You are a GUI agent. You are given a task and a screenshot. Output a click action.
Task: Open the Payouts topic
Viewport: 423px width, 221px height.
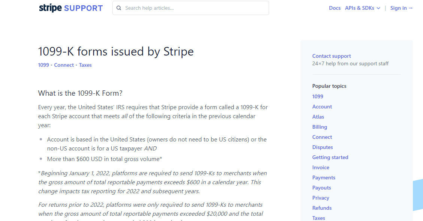click(x=321, y=188)
